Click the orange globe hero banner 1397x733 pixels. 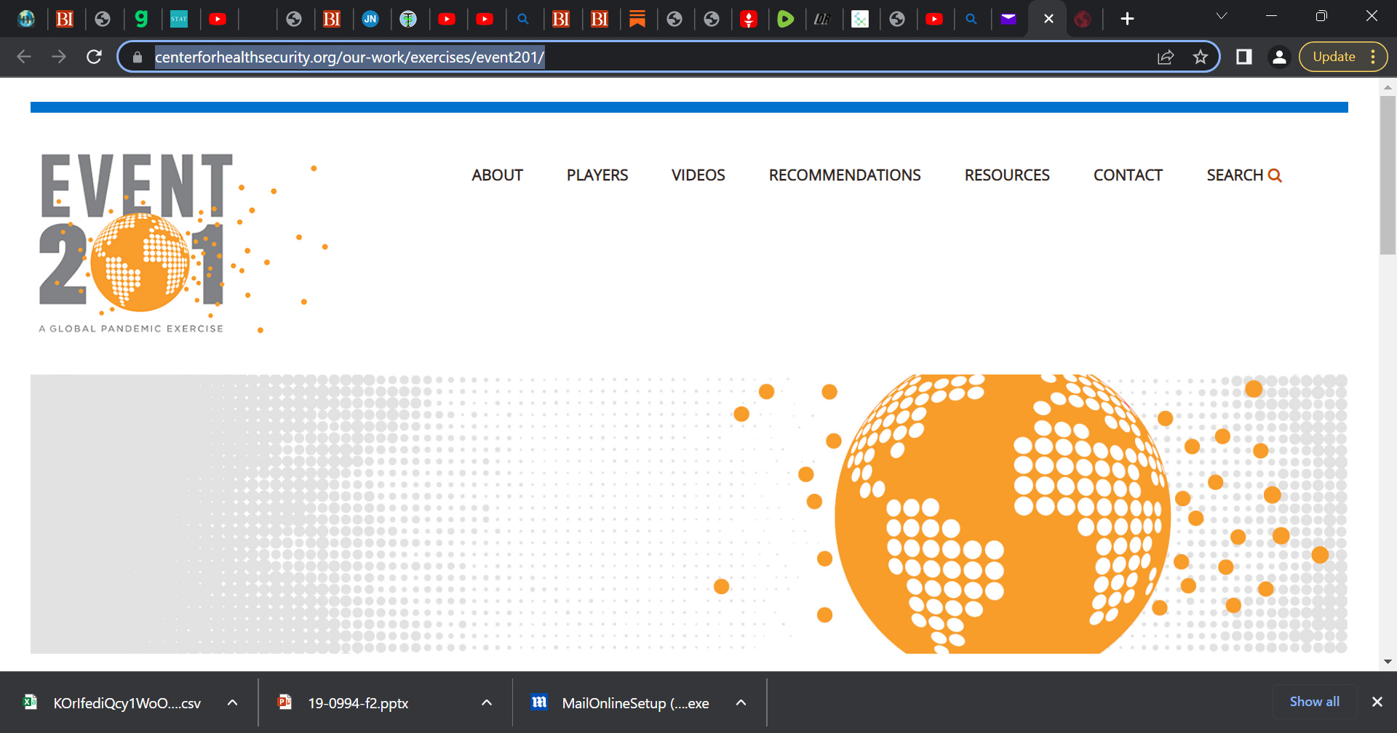tap(689, 514)
